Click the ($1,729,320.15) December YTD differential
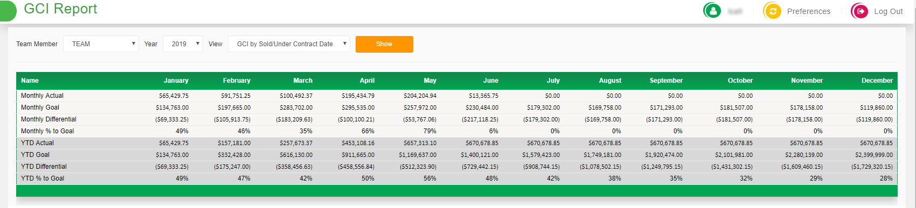The image size is (916, 208). 872,167
